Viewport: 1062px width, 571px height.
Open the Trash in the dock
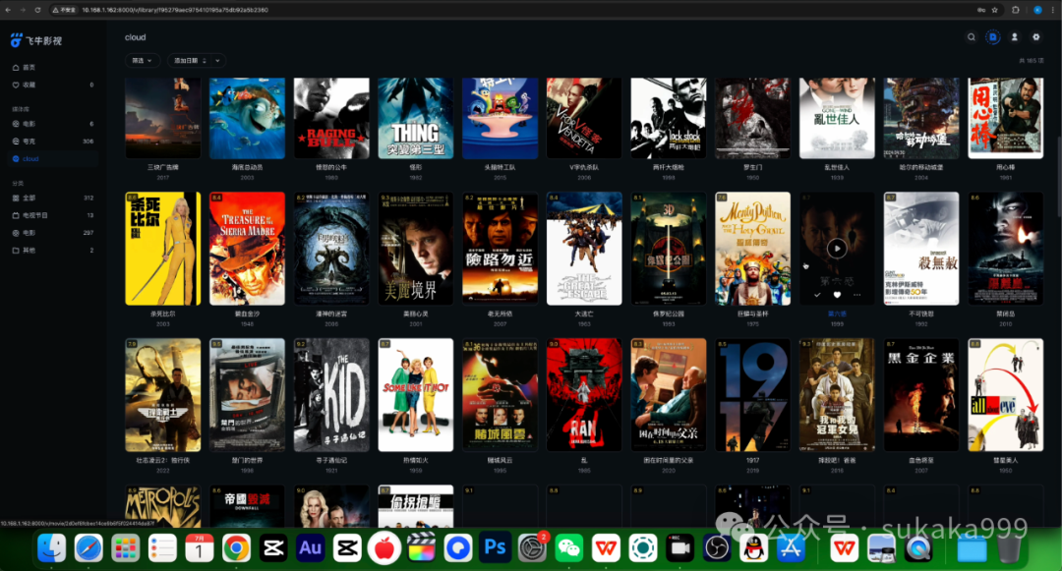(1009, 548)
